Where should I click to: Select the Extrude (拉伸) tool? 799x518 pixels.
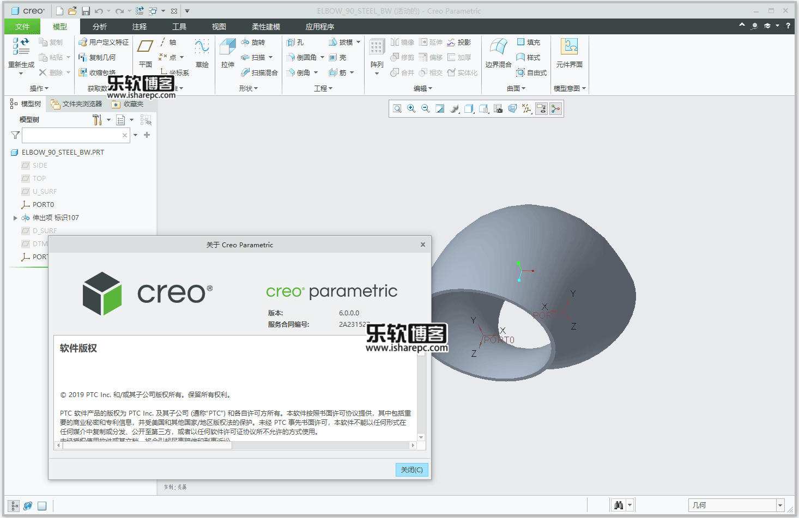point(228,53)
